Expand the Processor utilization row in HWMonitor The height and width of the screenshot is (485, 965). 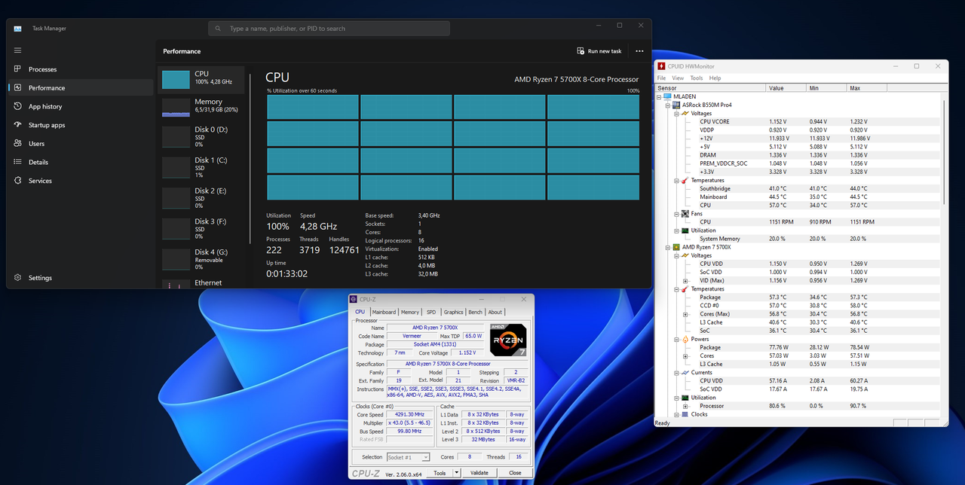coord(685,406)
